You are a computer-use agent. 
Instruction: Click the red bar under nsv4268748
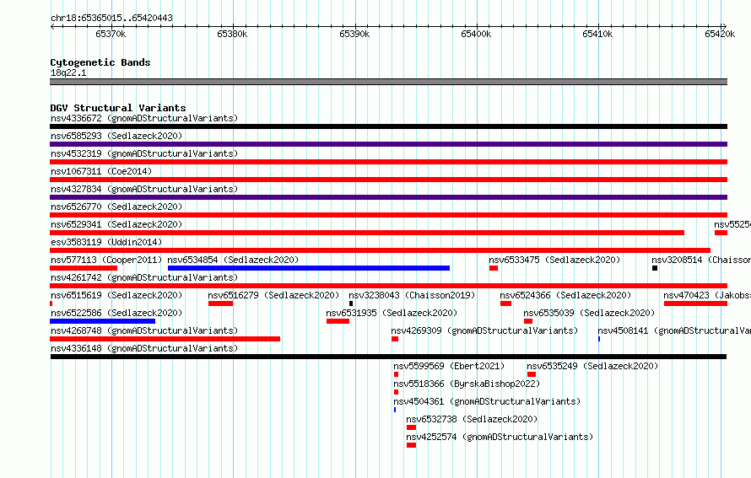[165, 339]
